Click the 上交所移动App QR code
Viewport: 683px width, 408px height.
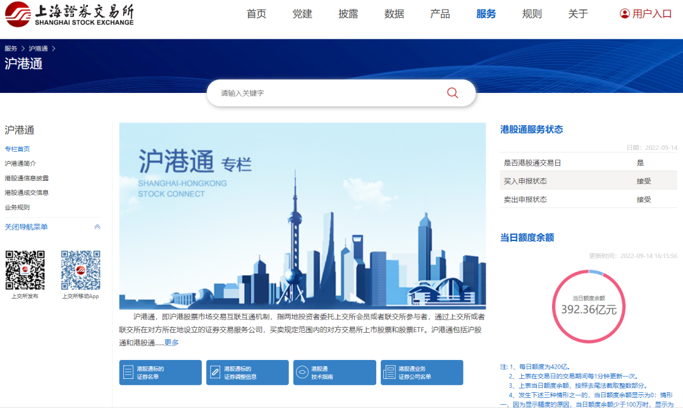coord(80,270)
